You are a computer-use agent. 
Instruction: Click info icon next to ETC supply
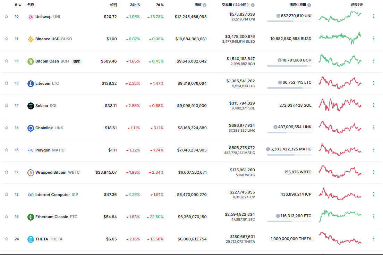coord(278,216)
